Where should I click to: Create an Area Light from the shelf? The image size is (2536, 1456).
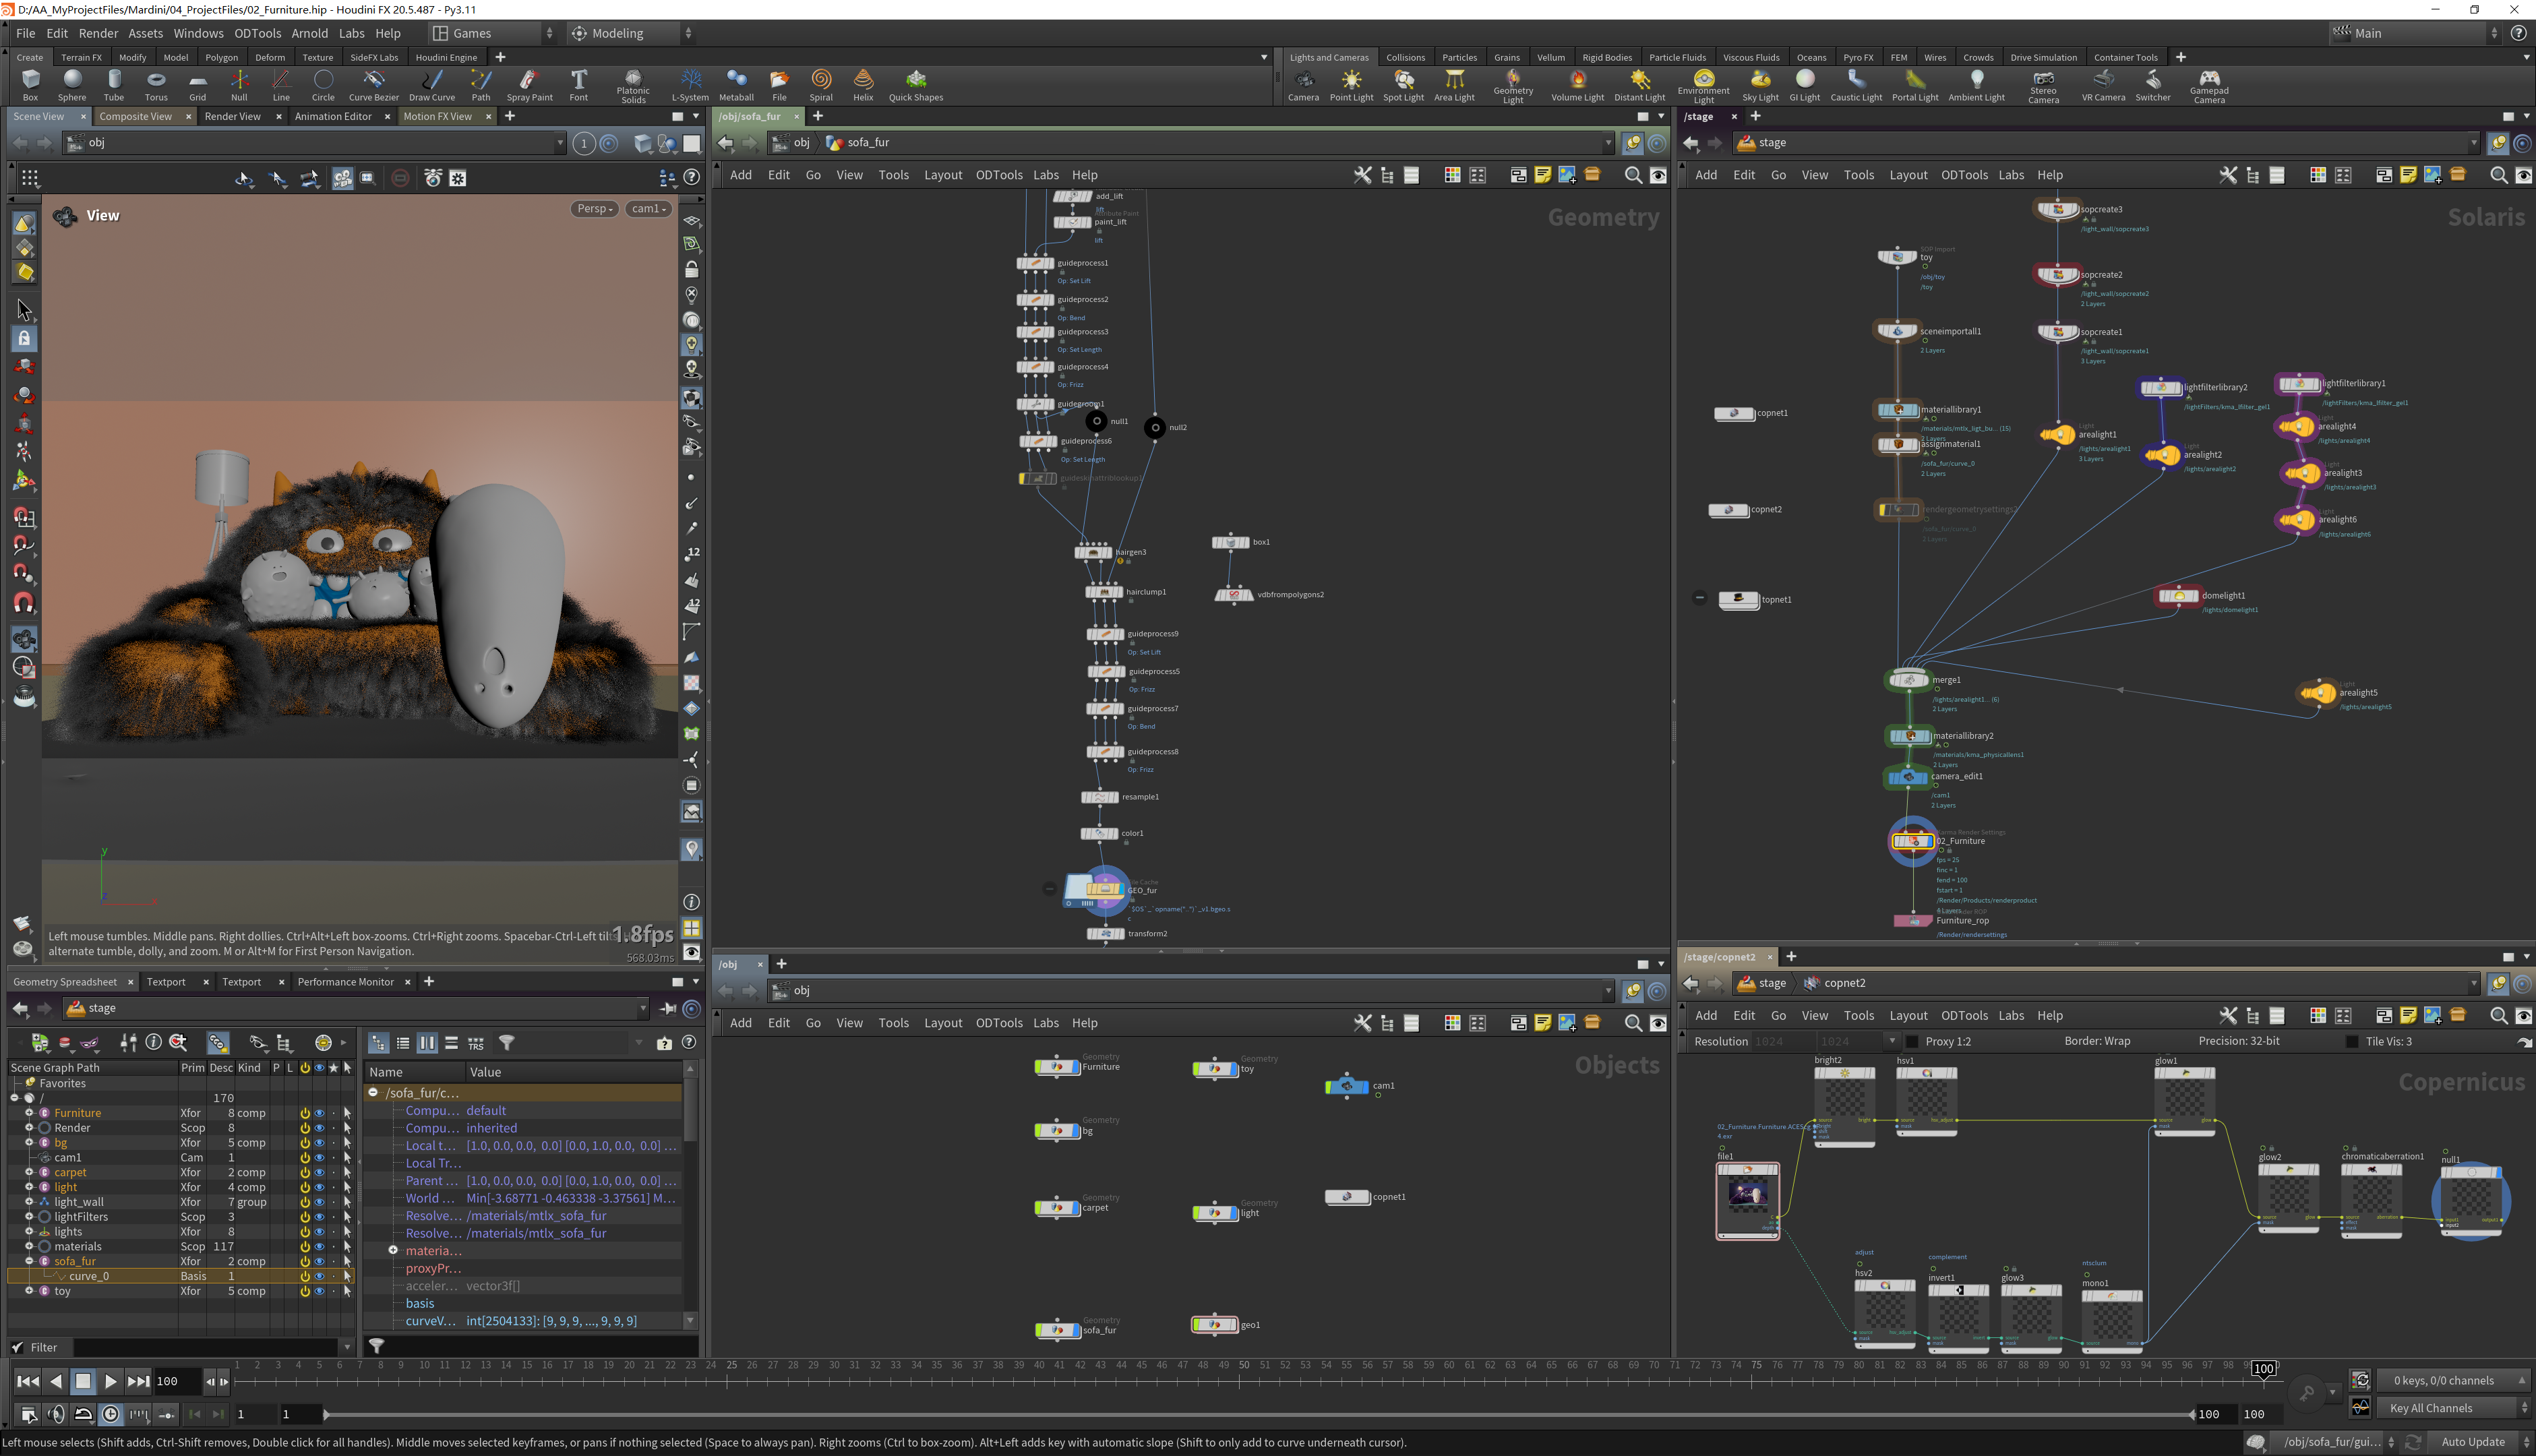tap(1454, 85)
